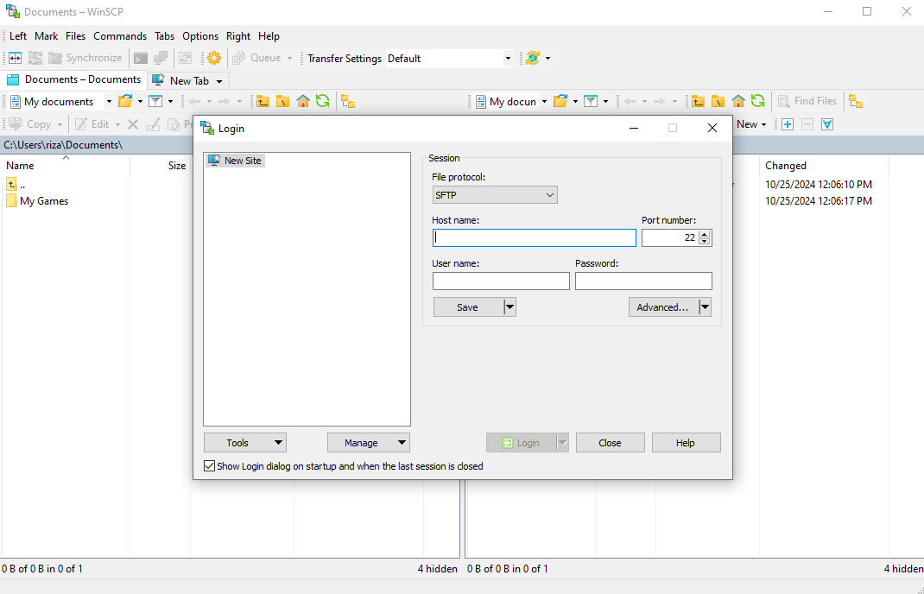Click the Close button in Login dialog

click(610, 443)
